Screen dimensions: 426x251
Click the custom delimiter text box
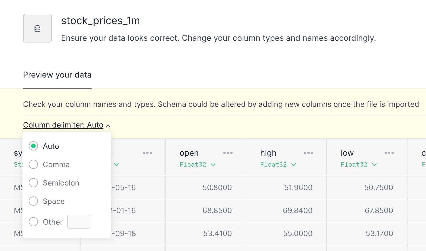[x=79, y=222]
